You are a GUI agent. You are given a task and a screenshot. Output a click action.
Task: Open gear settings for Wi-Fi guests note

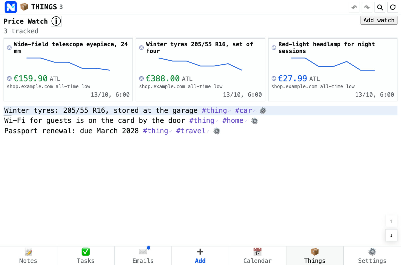[x=254, y=121]
